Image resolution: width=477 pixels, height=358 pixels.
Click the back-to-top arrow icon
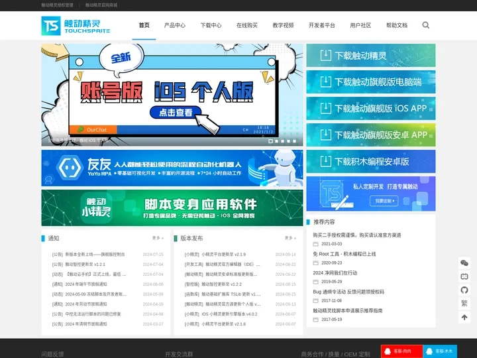[464, 317]
